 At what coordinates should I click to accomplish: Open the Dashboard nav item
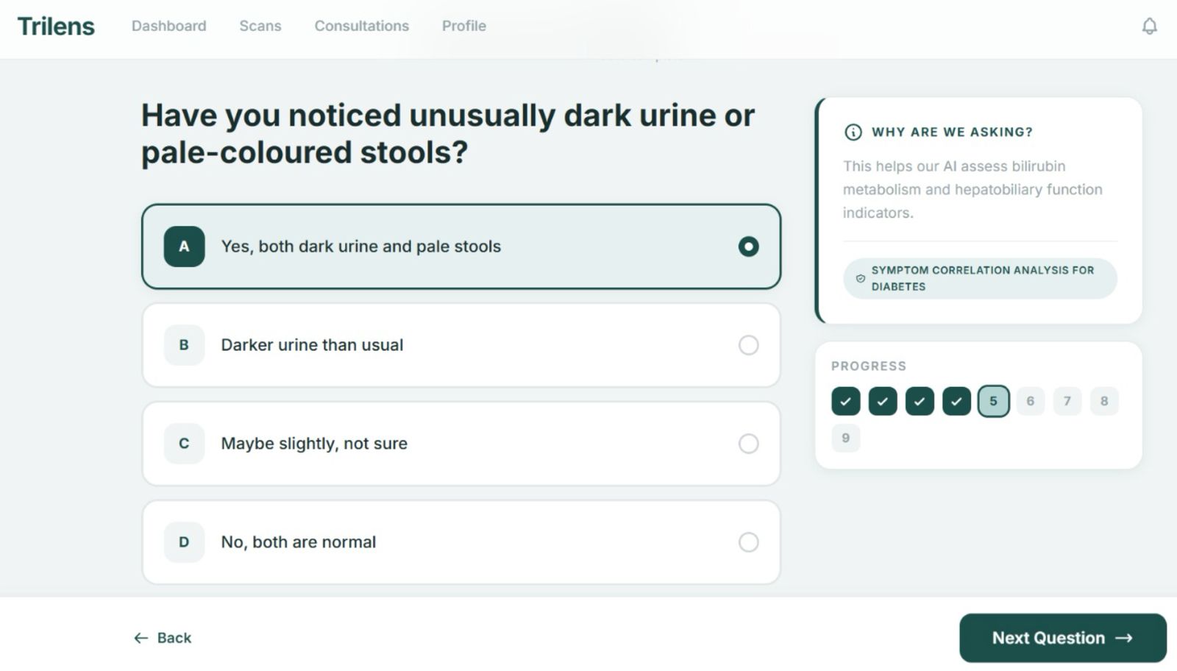pyautogui.click(x=168, y=26)
